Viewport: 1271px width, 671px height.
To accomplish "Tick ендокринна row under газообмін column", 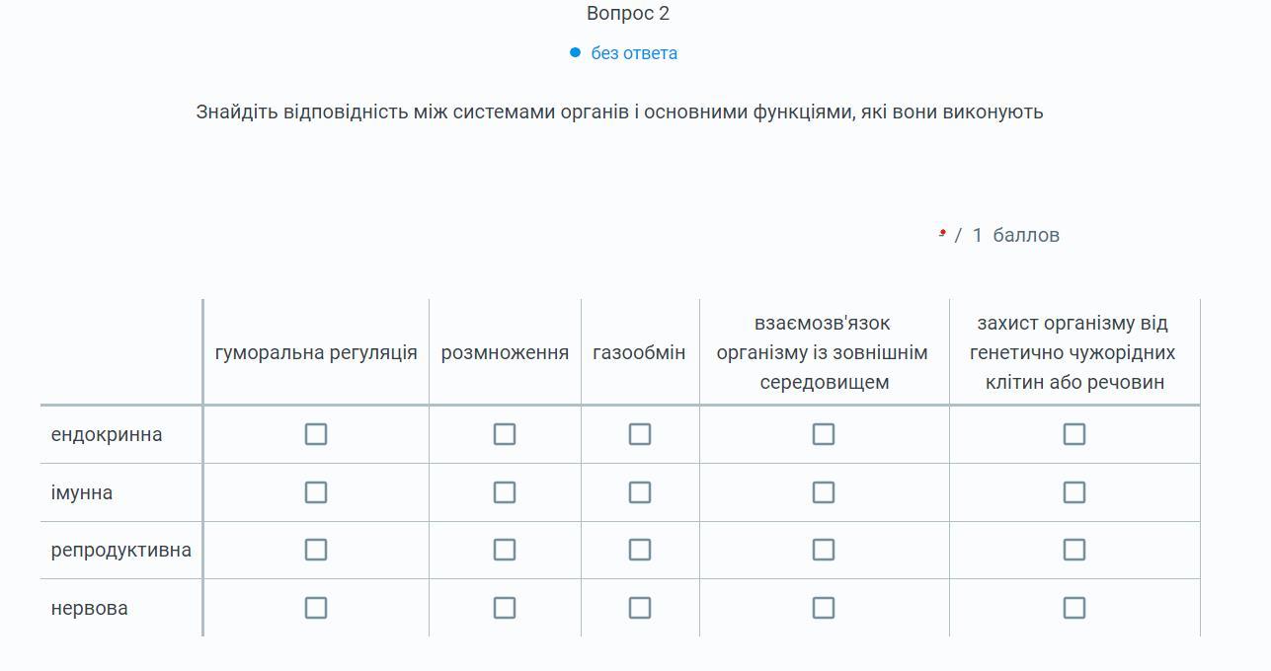I will (x=640, y=434).
